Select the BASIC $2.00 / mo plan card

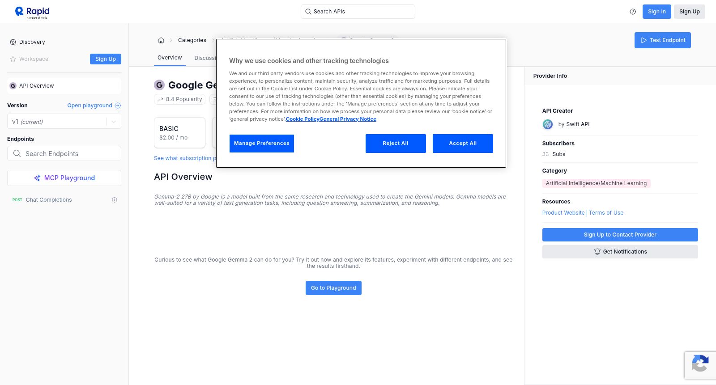point(179,133)
